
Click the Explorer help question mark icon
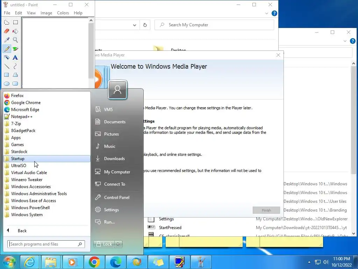pyautogui.click(x=274, y=13)
